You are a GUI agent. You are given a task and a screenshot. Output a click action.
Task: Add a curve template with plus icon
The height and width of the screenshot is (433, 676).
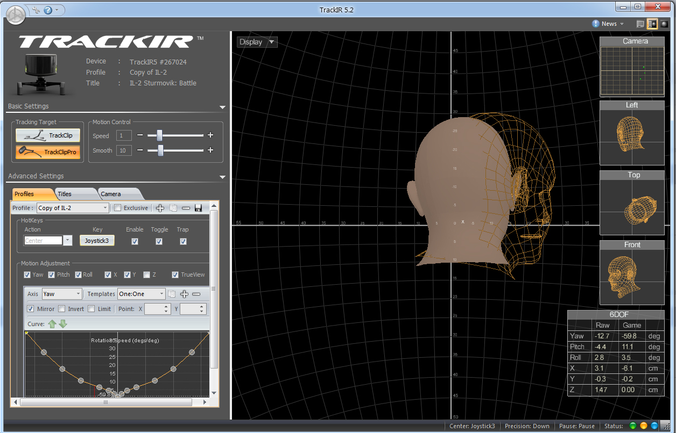pos(184,294)
